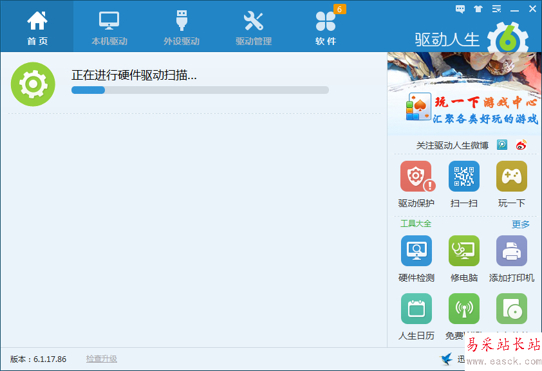
Task: Click the version 6.1.17.86 text
Action: pyautogui.click(x=39, y=359)
